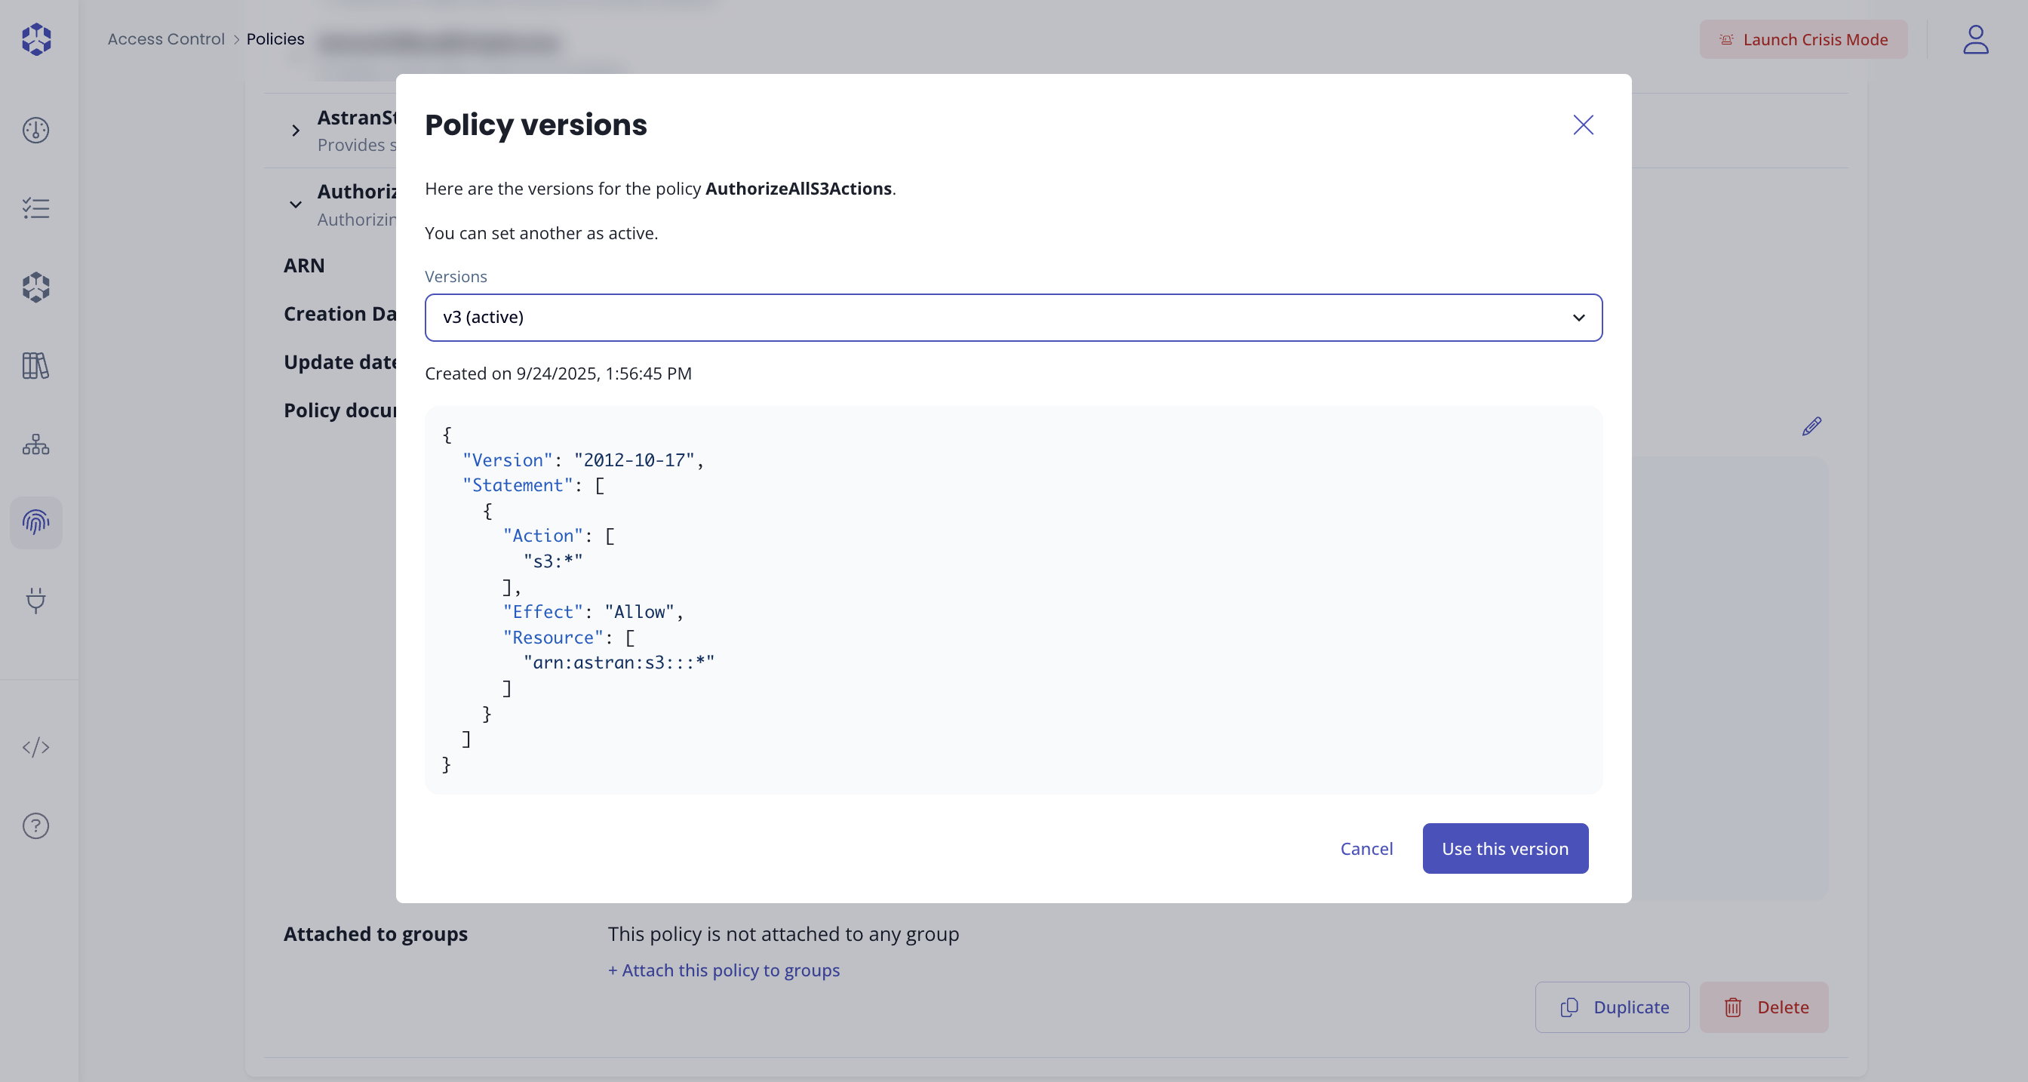Open the plug integrations sidebar icon

click(36, 600)
